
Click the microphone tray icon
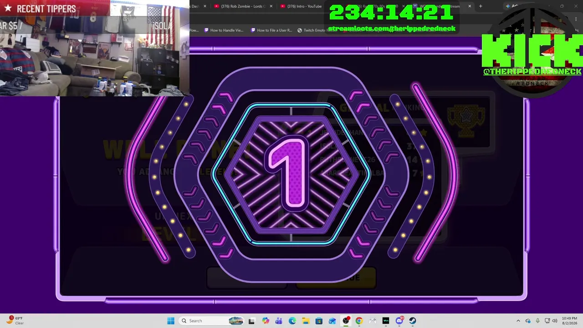click(537, 321)
